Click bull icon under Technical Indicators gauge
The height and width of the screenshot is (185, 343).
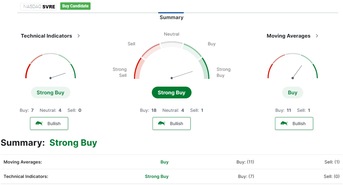click(x=39, y=123)
